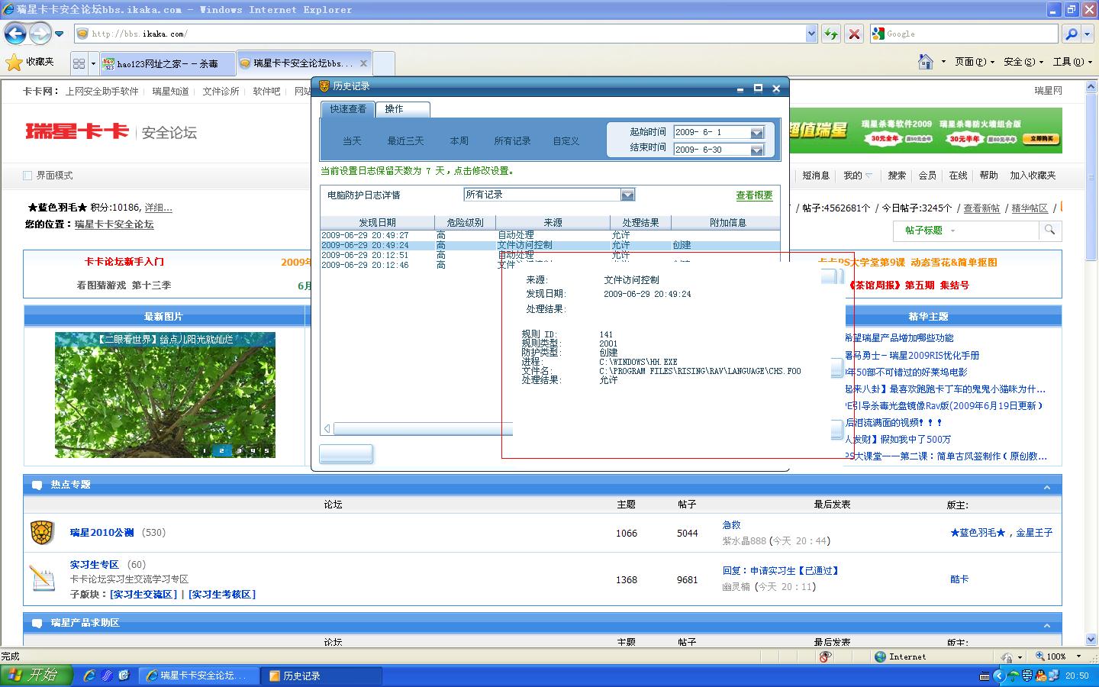
Task: Click the 查看概要 link
Action: click(x=754, y=195)
